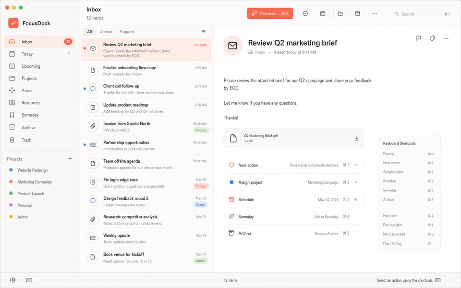Add a tag using the tag icon
The width and height of the screenshot is (461, 288).
pyautogui.click(x=432, y=38)
